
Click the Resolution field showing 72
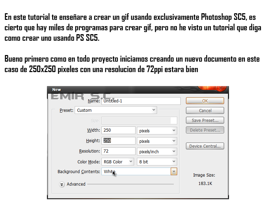pyautogui.click(x=118, y=151)
